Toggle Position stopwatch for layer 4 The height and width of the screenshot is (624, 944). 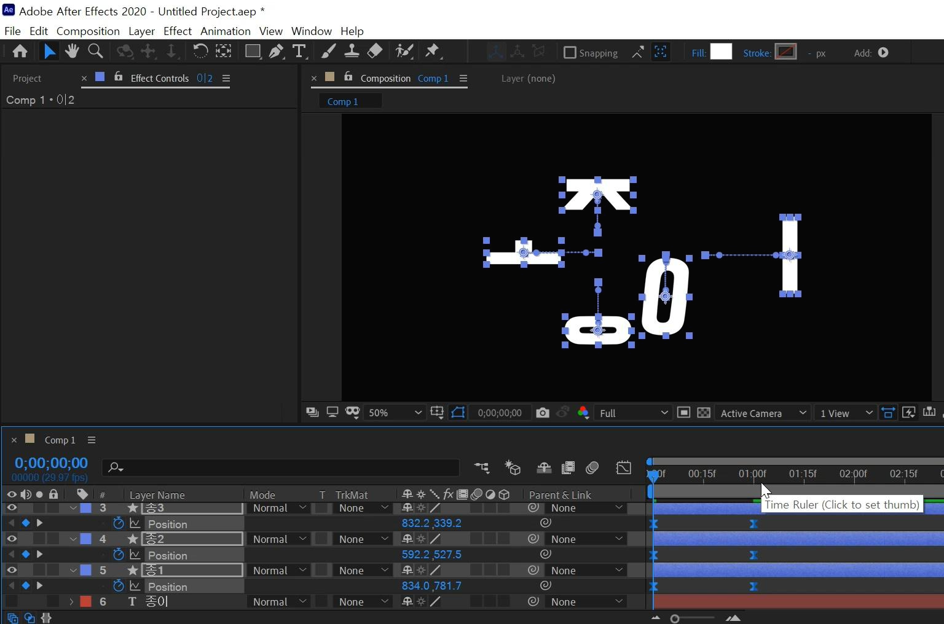[x=119, y=555]
